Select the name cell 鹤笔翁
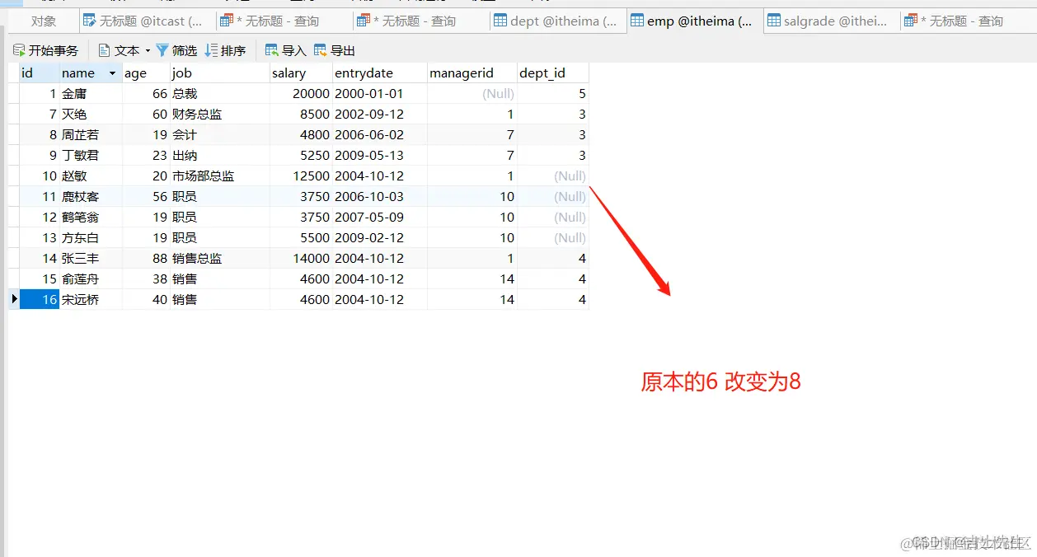Viewport: 1037px width, 557px height. click(x=91, y=218)
